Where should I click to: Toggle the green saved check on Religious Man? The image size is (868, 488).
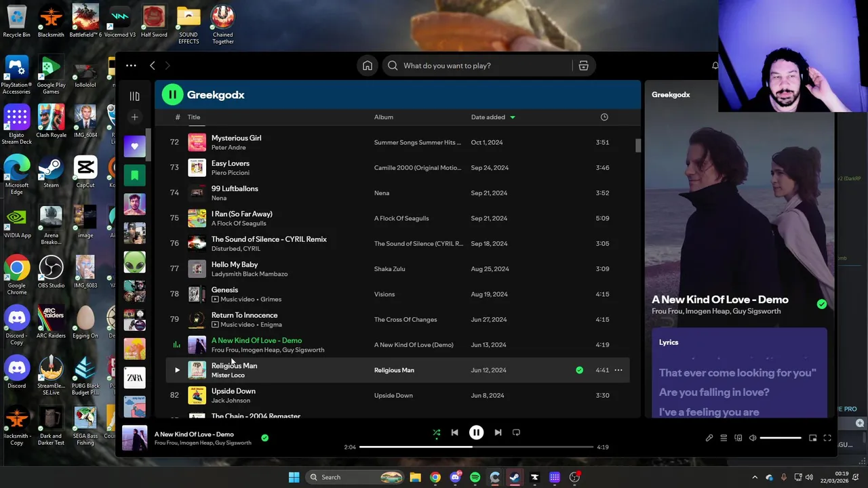pos(579,370)
